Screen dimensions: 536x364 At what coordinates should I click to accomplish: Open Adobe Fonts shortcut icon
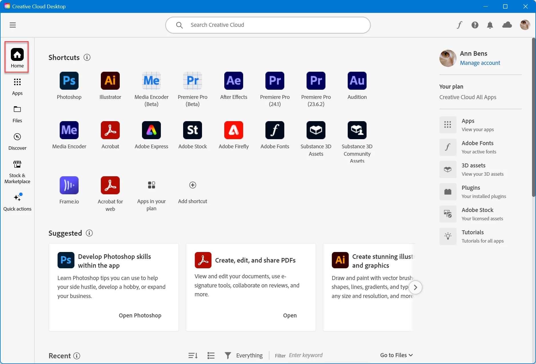275,130
